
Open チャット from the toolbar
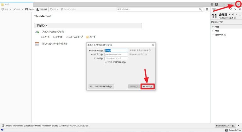[30, 9]
